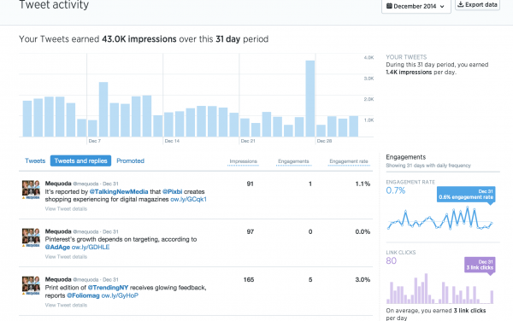Open the @Pixbi mention link

click(172, 192)
